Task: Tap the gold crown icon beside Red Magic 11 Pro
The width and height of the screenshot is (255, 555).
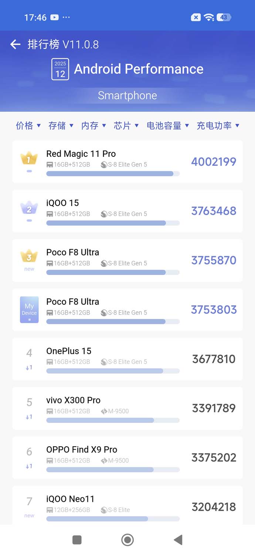Action: pyautogui.click(x=29, y=158)
